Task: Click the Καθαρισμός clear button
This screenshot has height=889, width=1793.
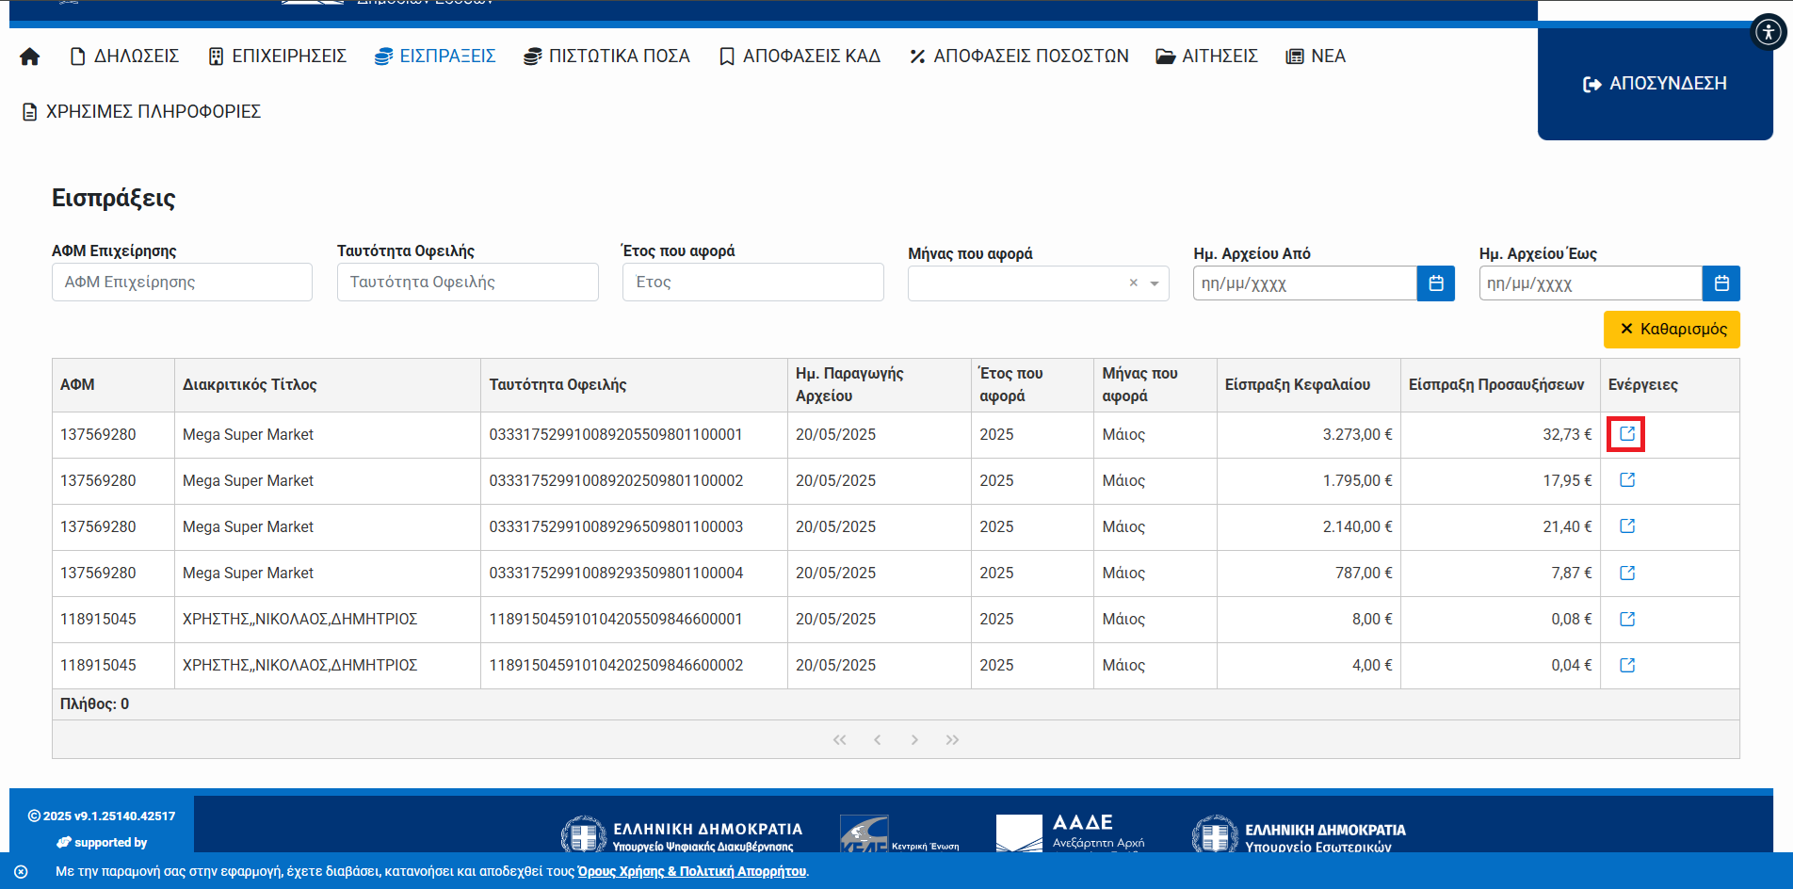Action: (1672, 330)
